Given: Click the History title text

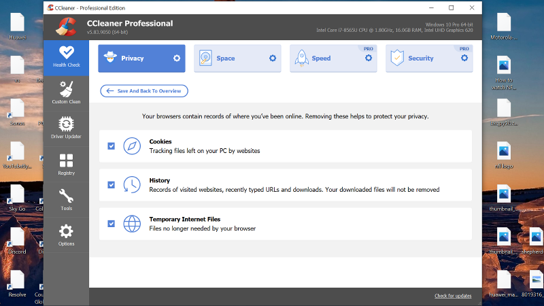Looking at the screenshot, I should pos(160,180).
